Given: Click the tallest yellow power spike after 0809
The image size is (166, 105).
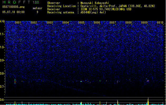Looking at the screenshot, I should pos(148,101).
